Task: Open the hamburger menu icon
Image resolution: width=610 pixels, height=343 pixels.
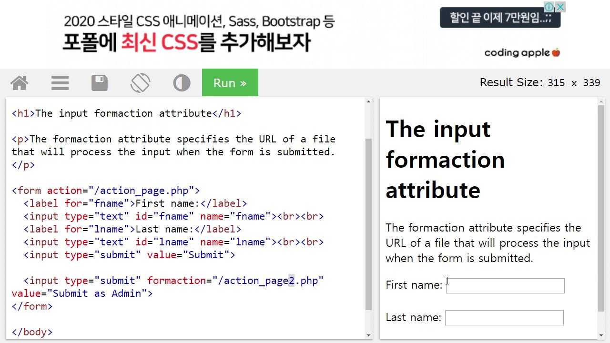Action: click(60, 83)
